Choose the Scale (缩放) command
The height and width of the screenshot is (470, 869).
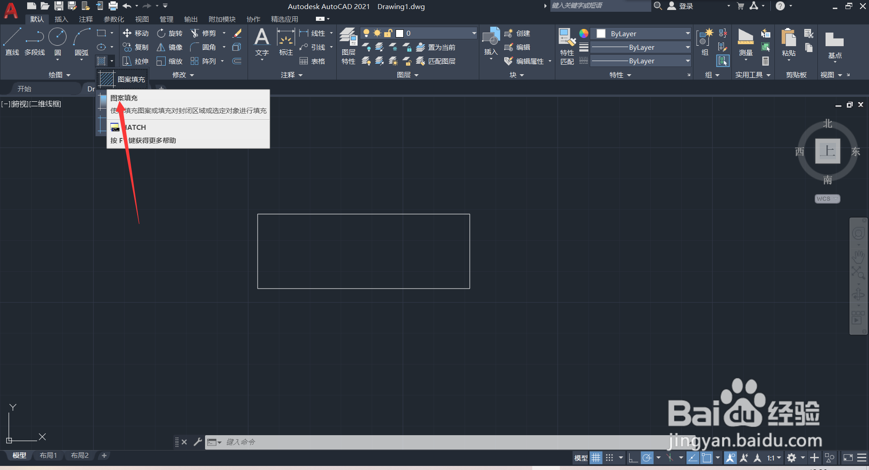pyautogui.click(x=170, y=61)
